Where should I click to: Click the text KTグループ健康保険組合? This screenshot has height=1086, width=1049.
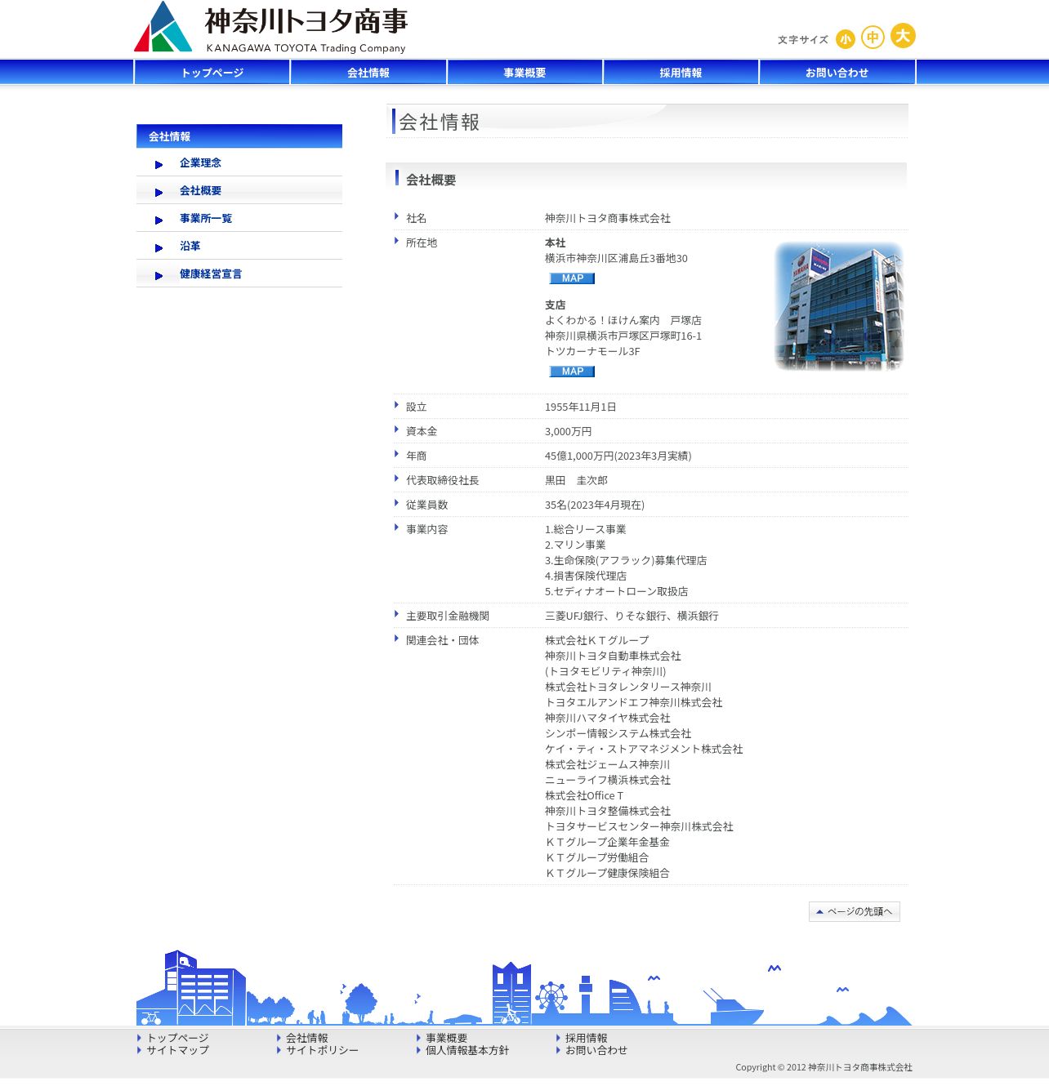point(608,874)
